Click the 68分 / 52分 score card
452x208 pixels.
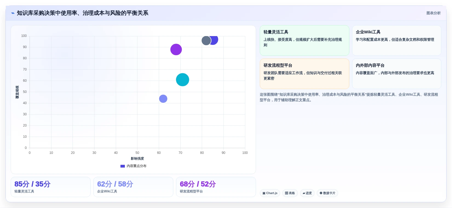pyautogui.click(x=216, y=187)
